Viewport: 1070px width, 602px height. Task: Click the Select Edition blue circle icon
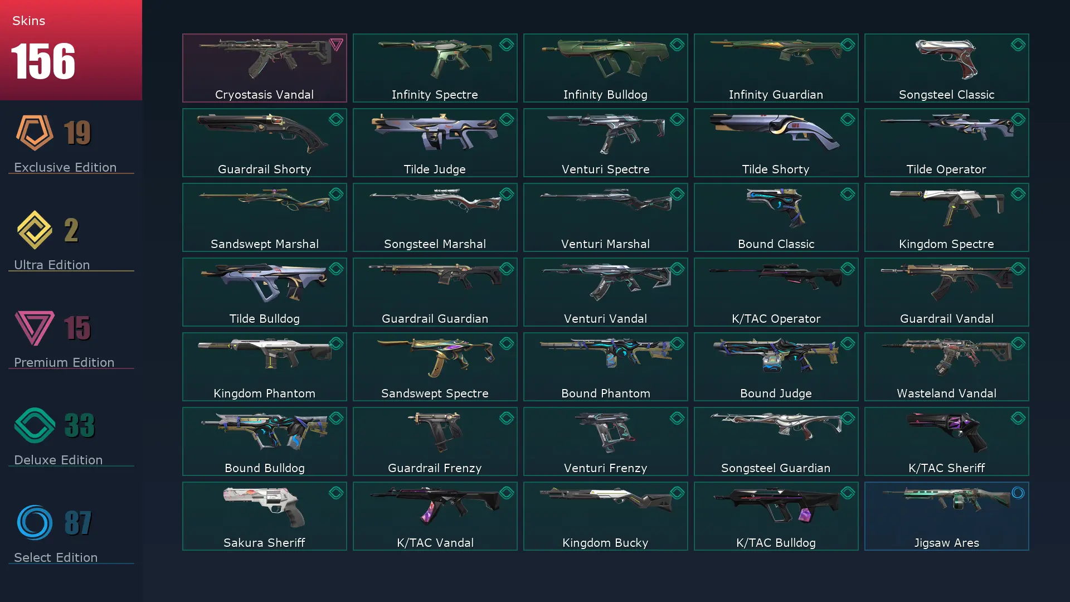pyautogui.click(x=35, y=522)
